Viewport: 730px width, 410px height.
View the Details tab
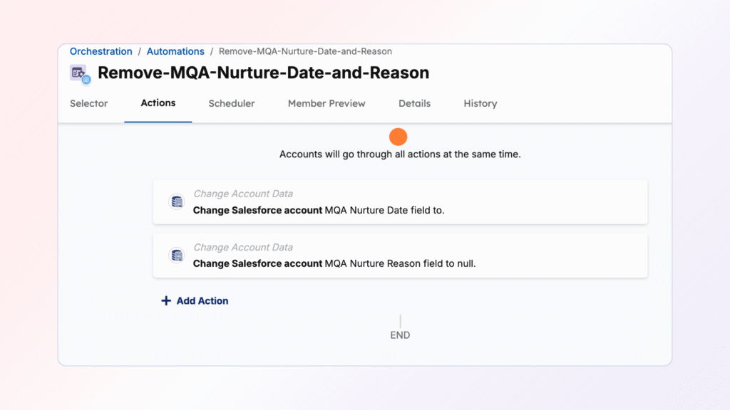pos(414,103)
